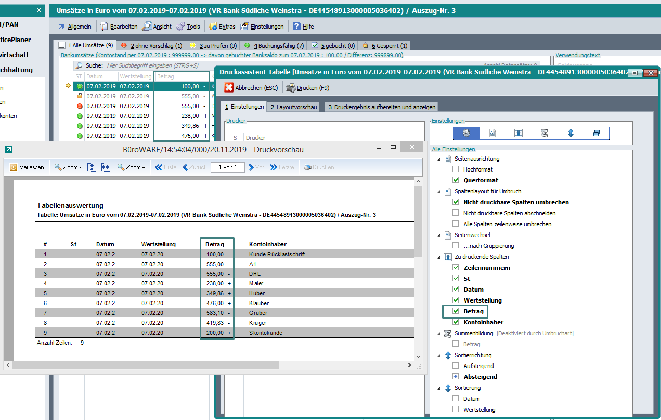
Task: Select the sigma summation settings icon
Action: click(x=545, y=134)
